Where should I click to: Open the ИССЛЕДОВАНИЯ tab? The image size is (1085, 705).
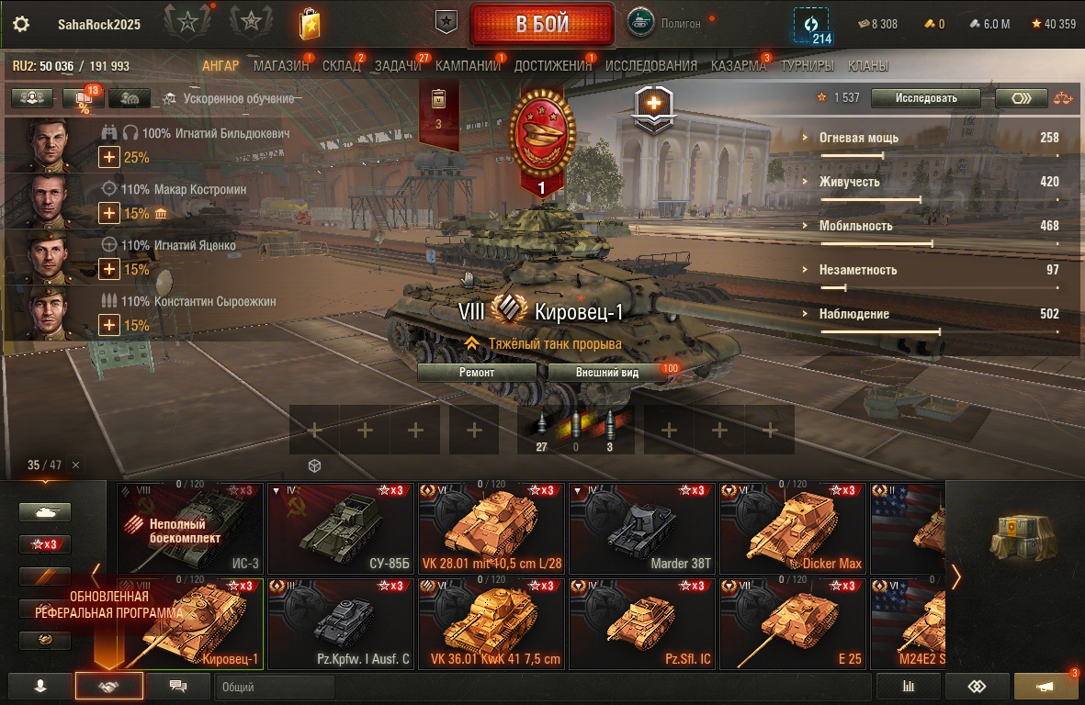click(x=651, y=66)
